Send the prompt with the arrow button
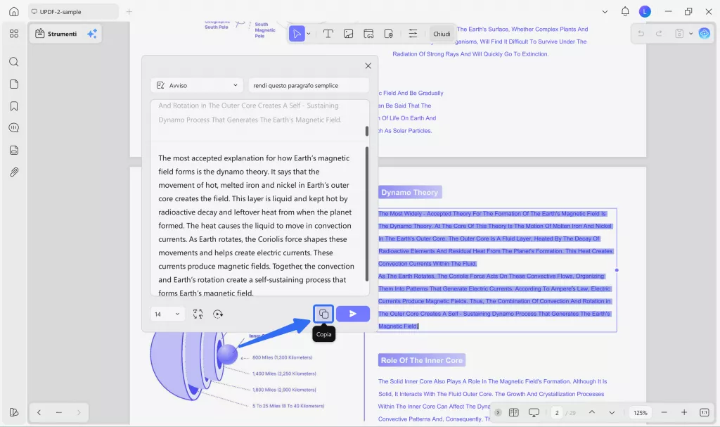 [x=353, y=314]
